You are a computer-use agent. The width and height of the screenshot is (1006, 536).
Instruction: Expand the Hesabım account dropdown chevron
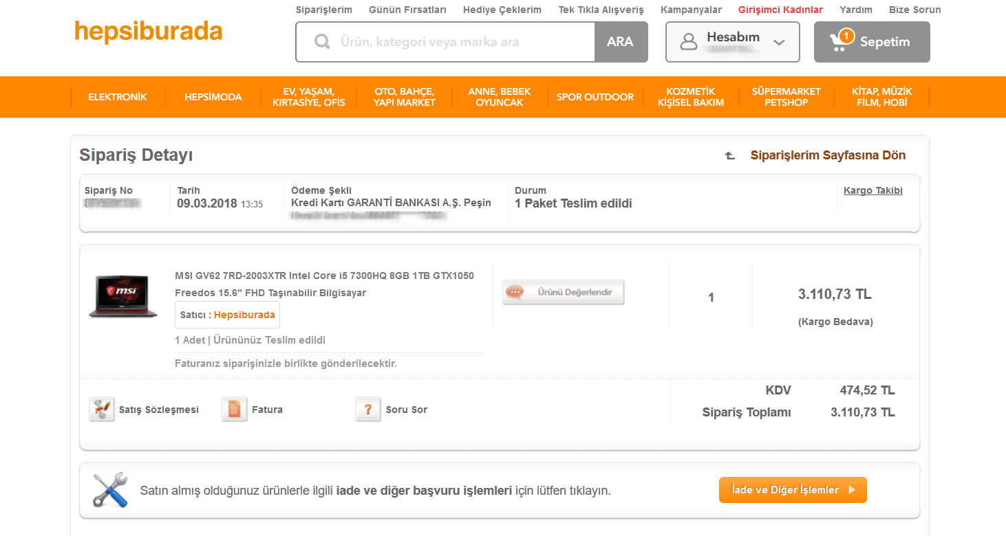click(x=779, y=43)
